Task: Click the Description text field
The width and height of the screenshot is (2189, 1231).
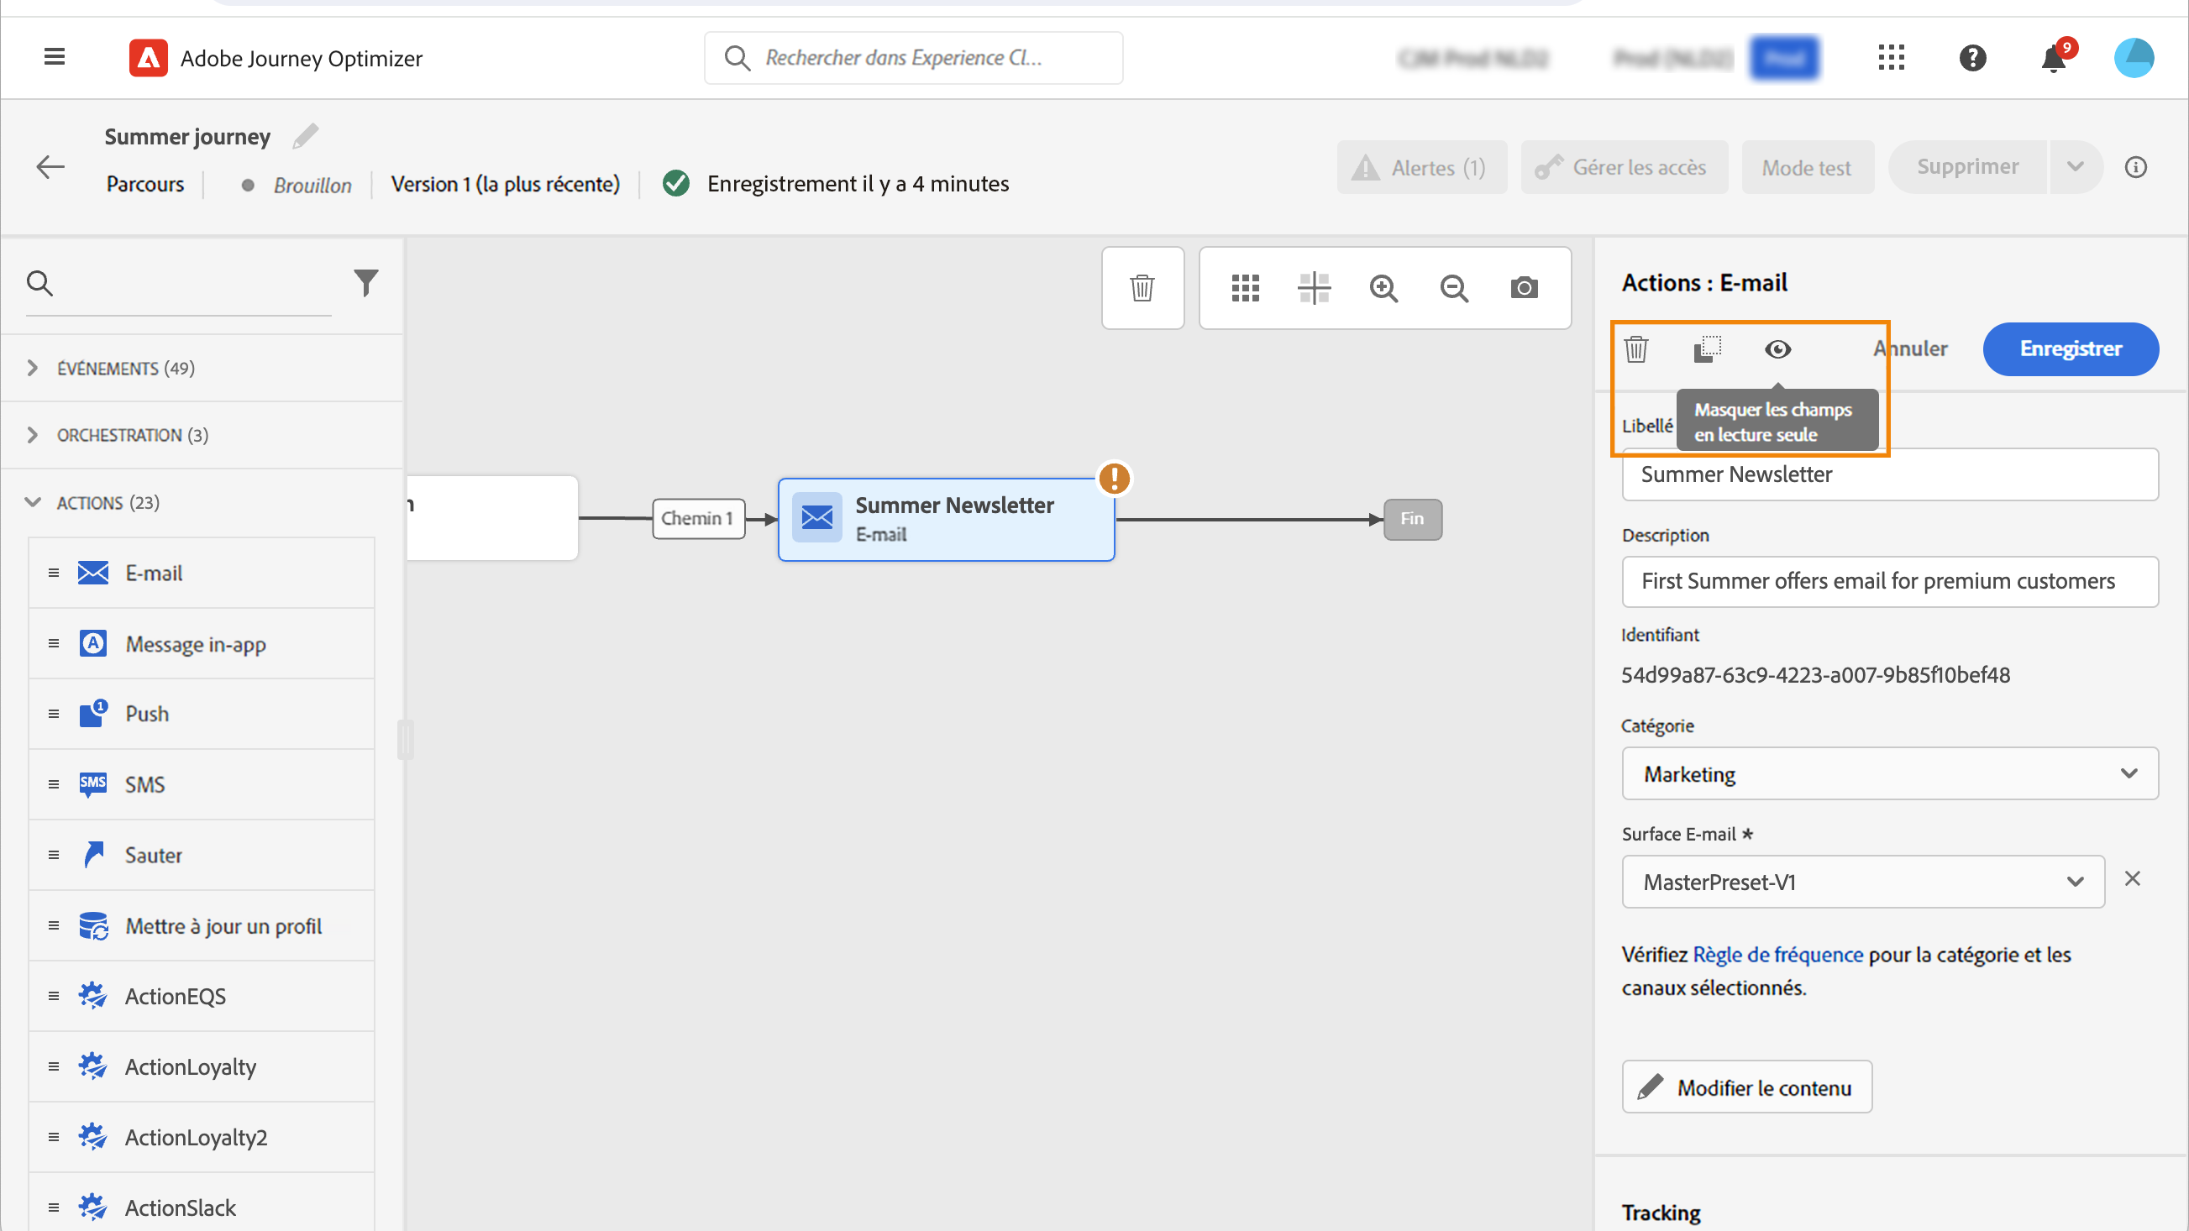Action: click(1889, 581)
